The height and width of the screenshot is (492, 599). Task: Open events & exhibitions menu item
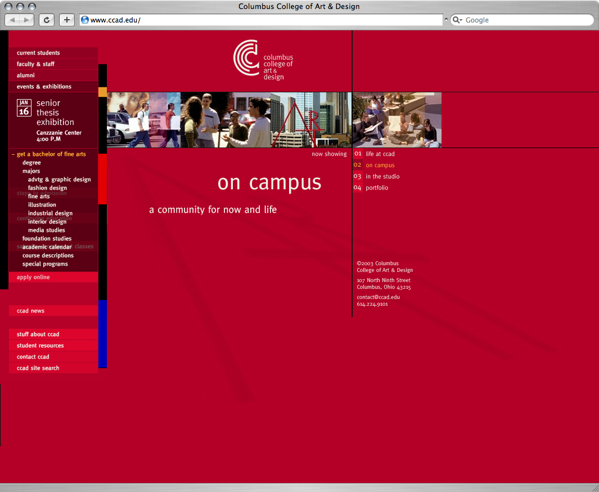click(x=53, y=86)
